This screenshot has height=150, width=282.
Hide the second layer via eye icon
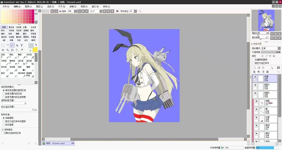(x=255, y=85)
